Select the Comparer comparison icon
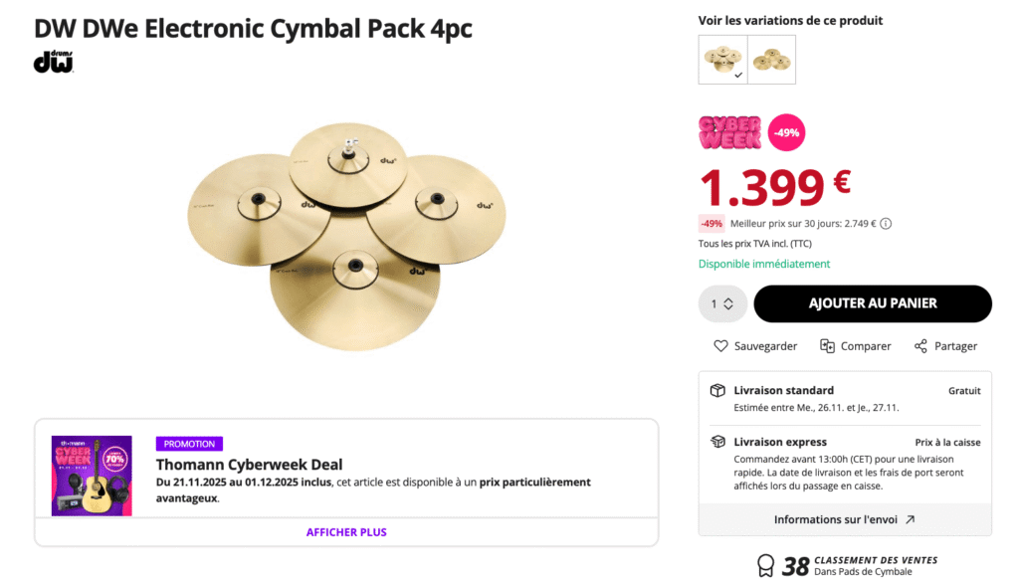This screenshot has width=1019, height=585. pyautogui.click(x=827, y=345)
